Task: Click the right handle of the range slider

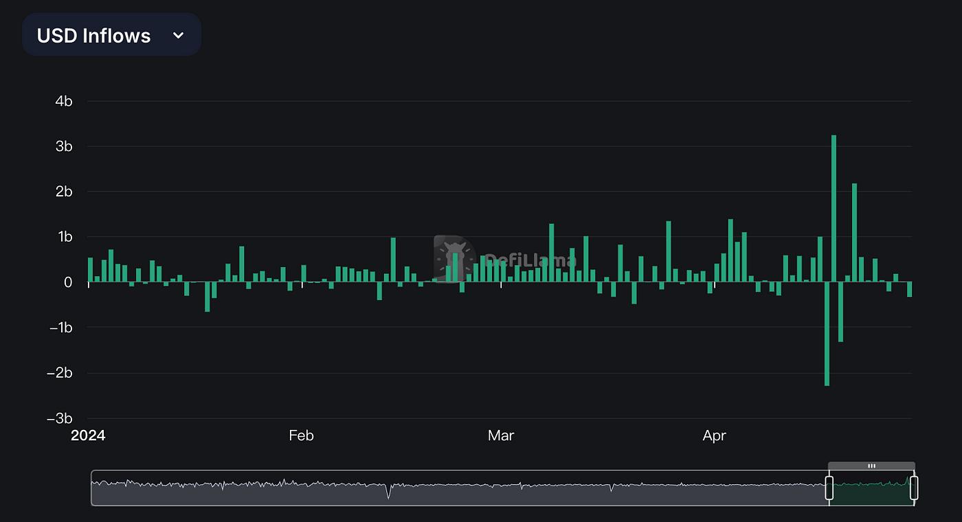Action: point(914,488)
